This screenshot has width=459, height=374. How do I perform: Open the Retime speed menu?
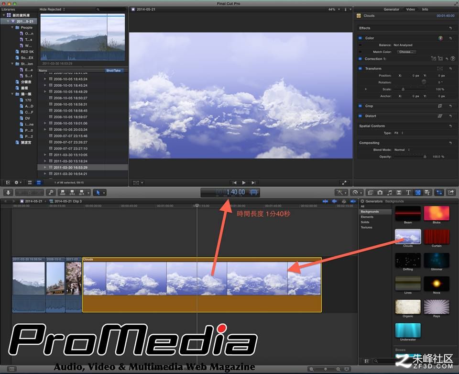pos(357,193)
